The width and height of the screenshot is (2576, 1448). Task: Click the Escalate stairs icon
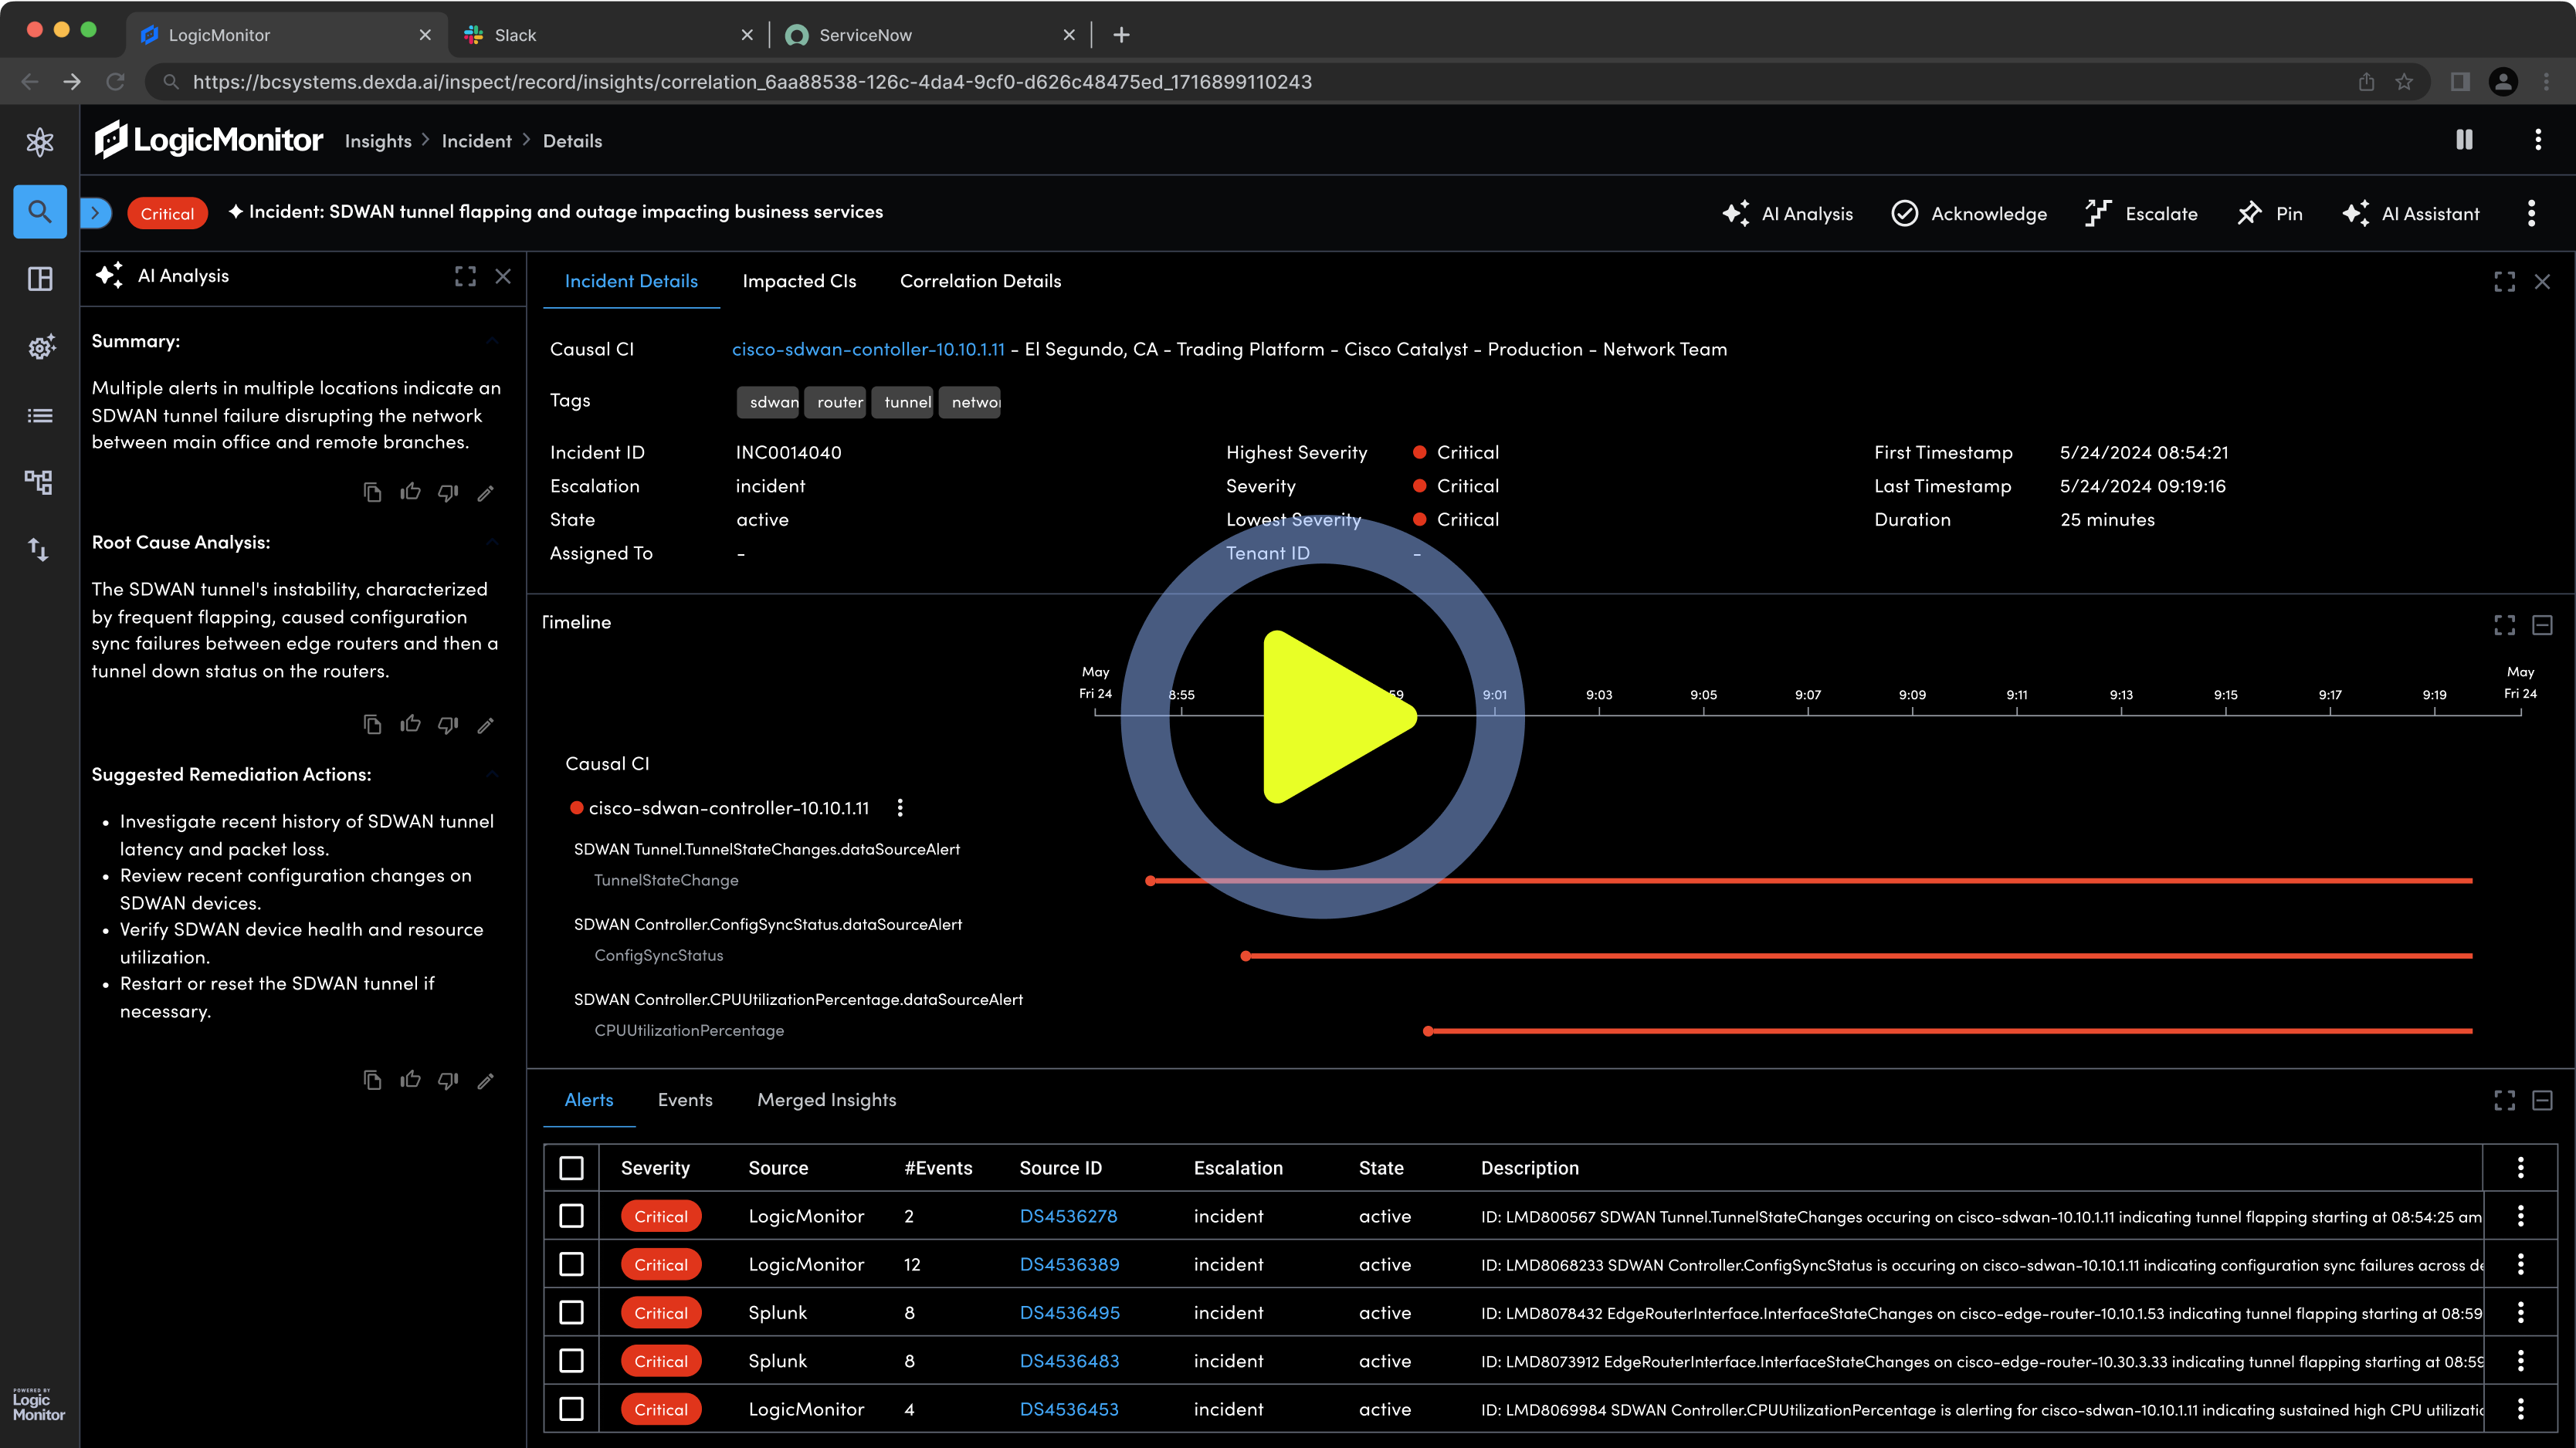[x=2097, y=213]
